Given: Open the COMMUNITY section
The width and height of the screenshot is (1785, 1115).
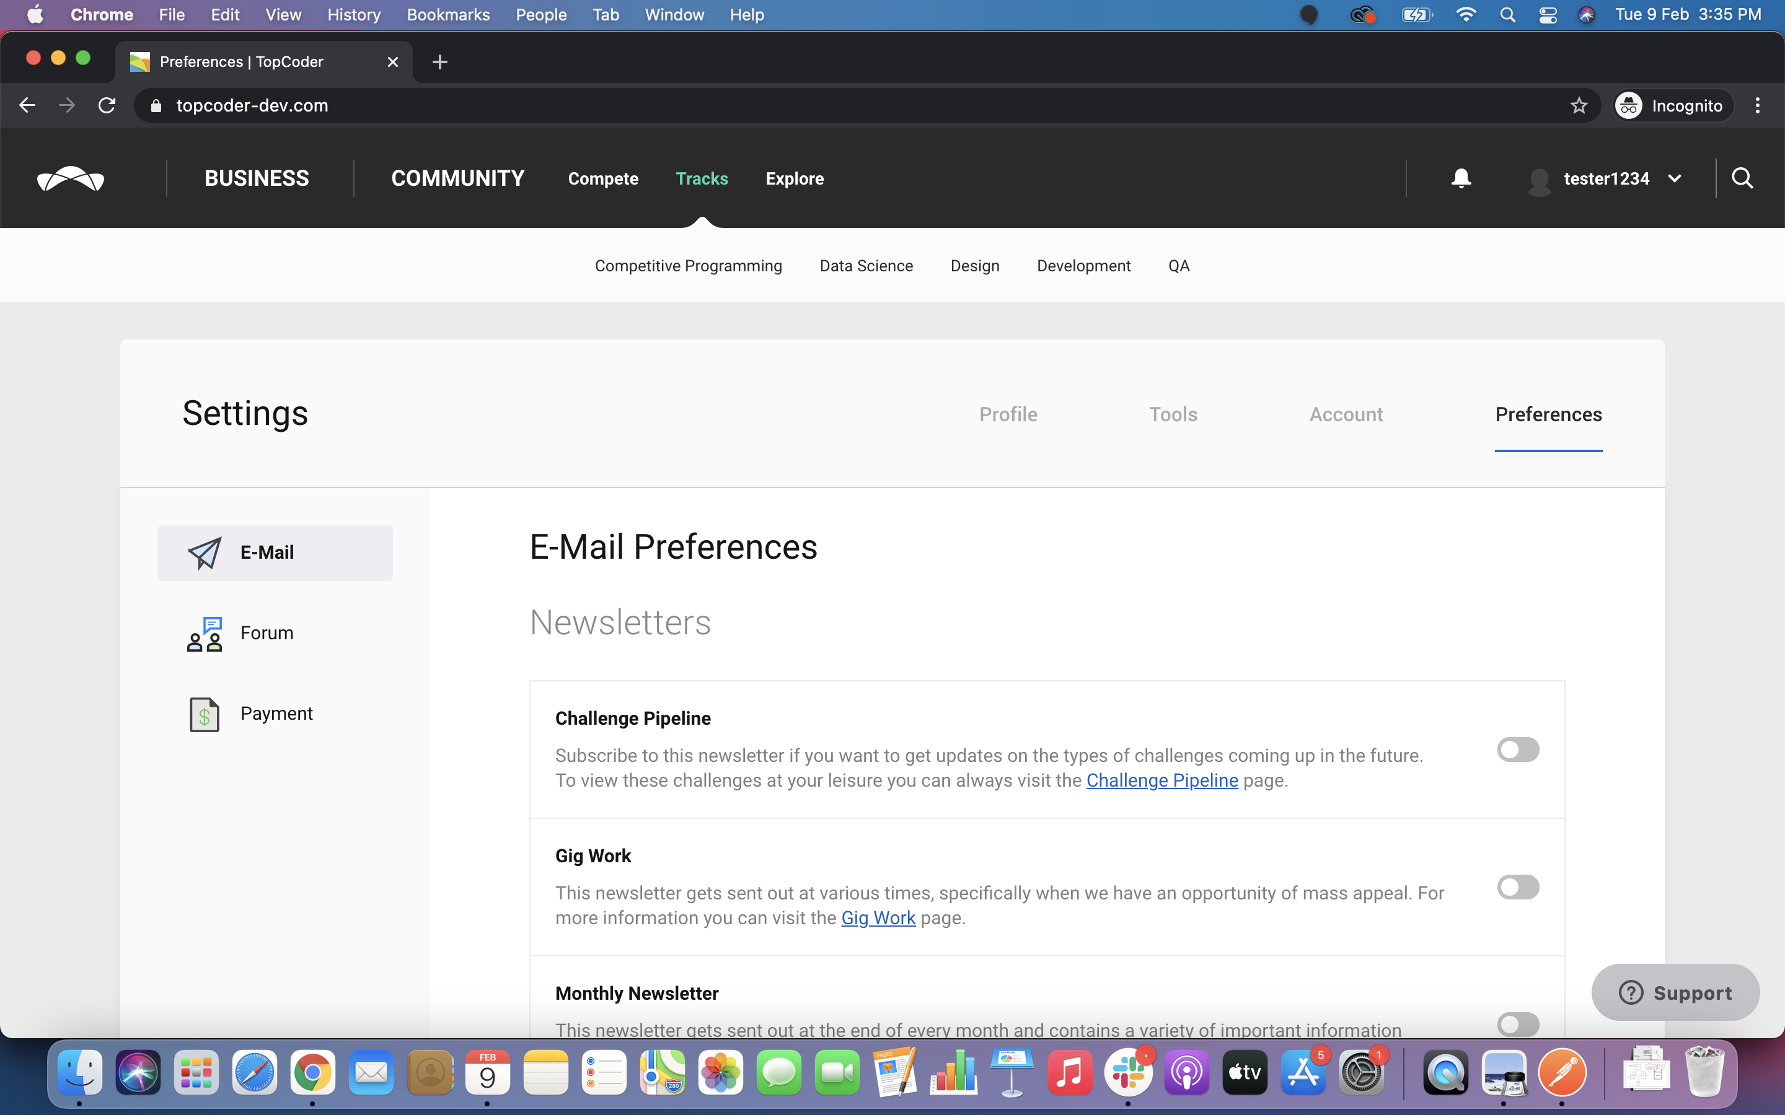Looking at the screenshot, I should [x=457, y=178].
